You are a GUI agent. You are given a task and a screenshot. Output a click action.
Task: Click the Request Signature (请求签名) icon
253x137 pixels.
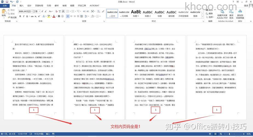(231, 12)
